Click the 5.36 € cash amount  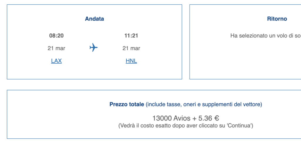(x=209, y=118)
